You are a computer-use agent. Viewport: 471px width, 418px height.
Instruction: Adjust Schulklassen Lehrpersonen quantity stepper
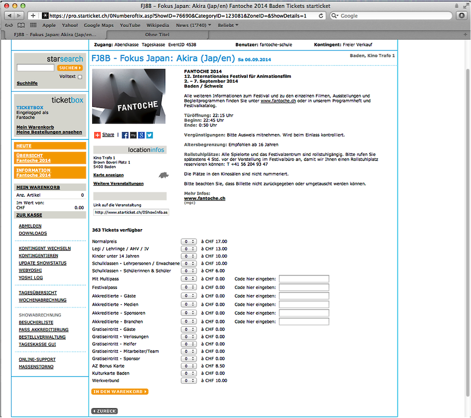click(189, 264)
